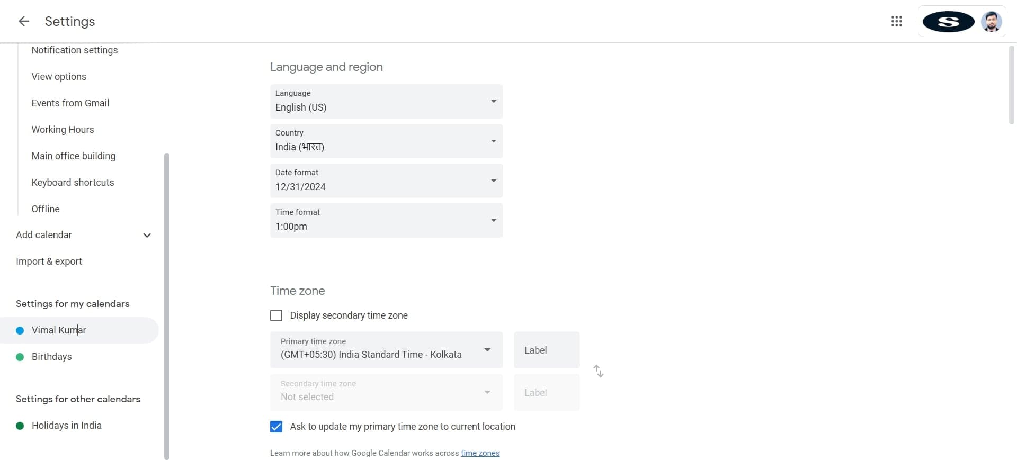
Task: Click the S logo avatar
Action: click(948, 22)
